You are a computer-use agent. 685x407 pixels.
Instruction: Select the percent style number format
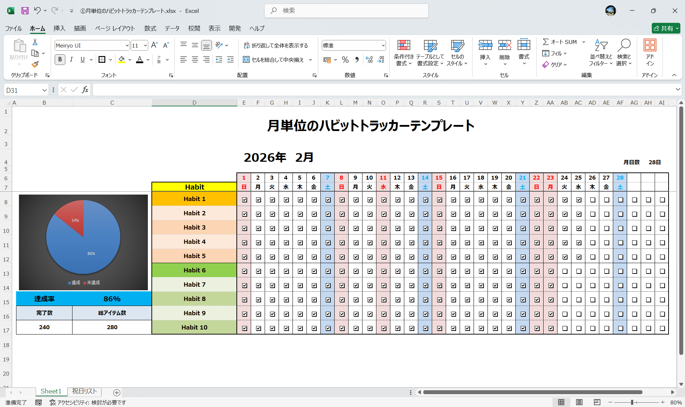[345, 60]
